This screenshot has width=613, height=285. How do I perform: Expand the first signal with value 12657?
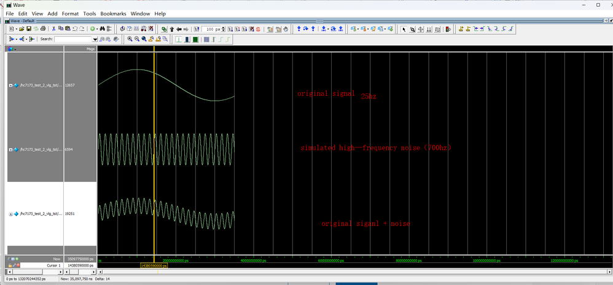pos(10,85)
